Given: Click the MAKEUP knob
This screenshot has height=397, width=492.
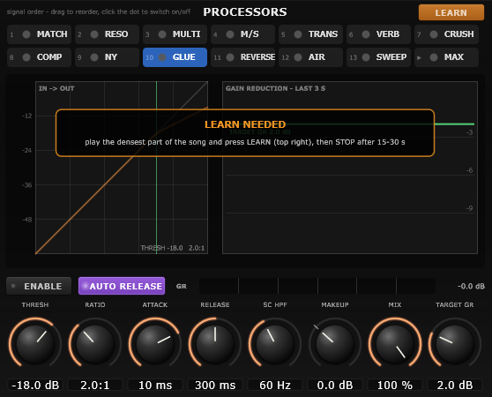Looking at the screenshot, I should click(335, 343).
